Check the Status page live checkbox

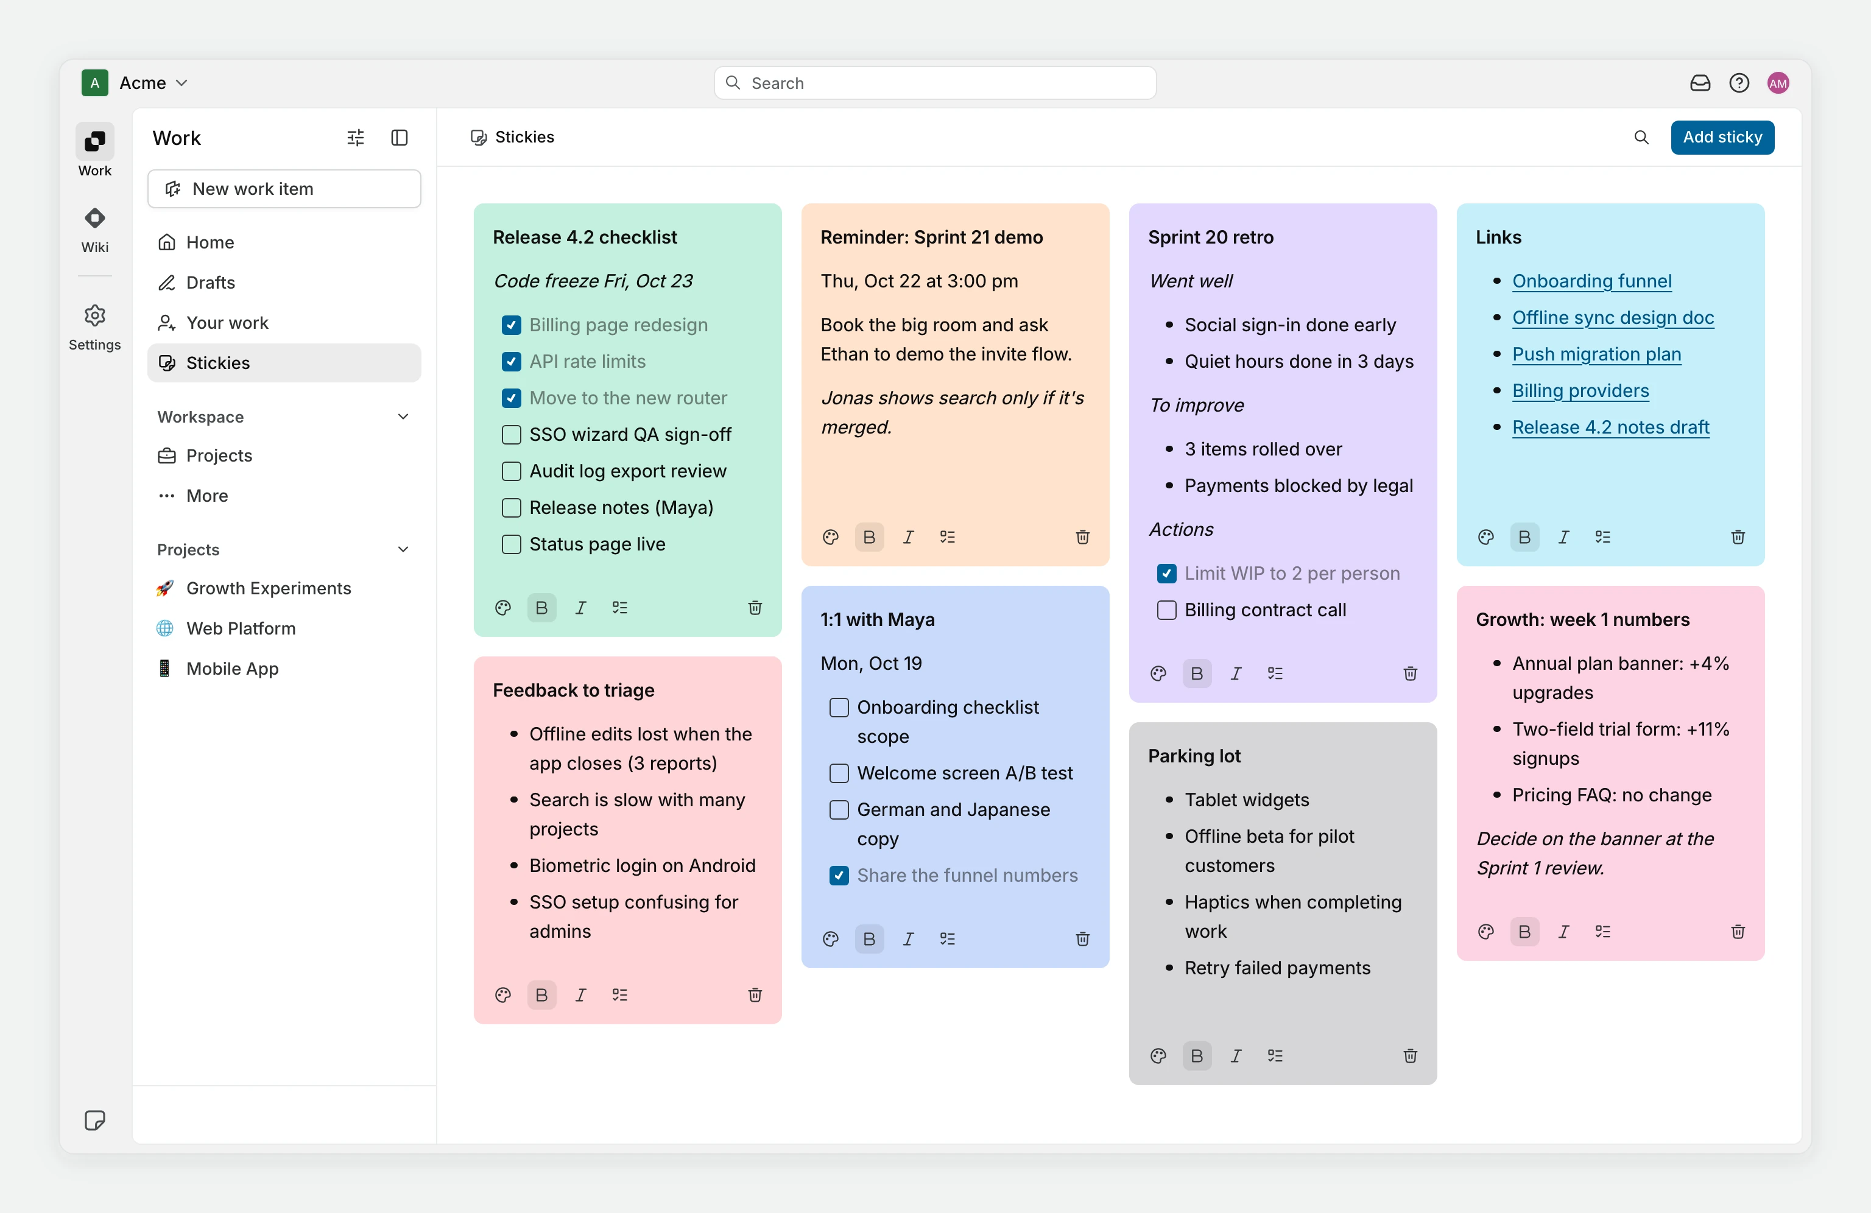[x=511, y=544]
